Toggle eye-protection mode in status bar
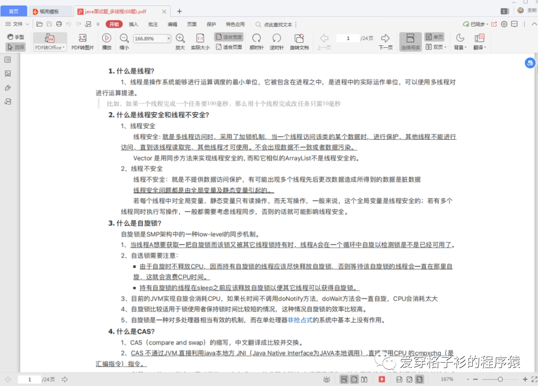This screenshot has width=538, height=386. pos(327,380)
